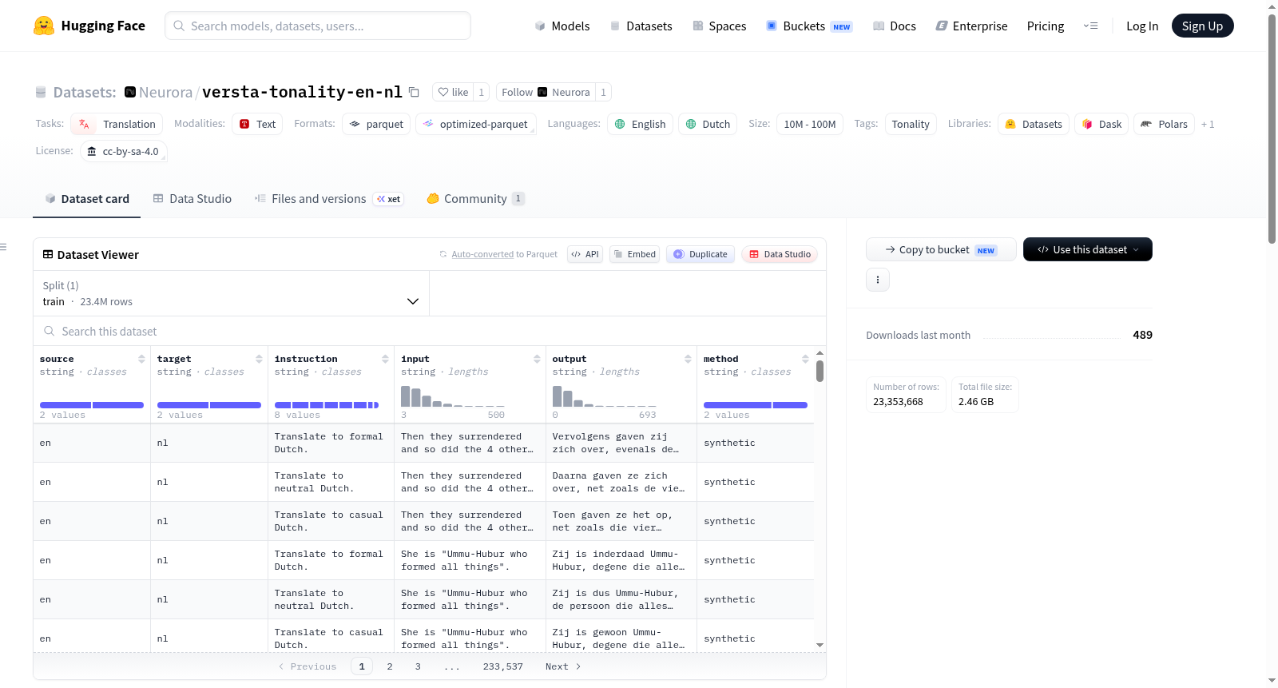Image resolution: width=1278 pixels, height=688 pixels.
Task: Sort by the target column
Action: (259, 359)
